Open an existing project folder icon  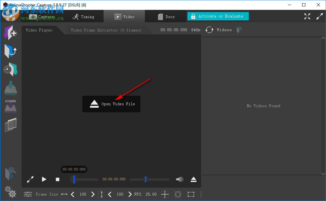(10, 51)
